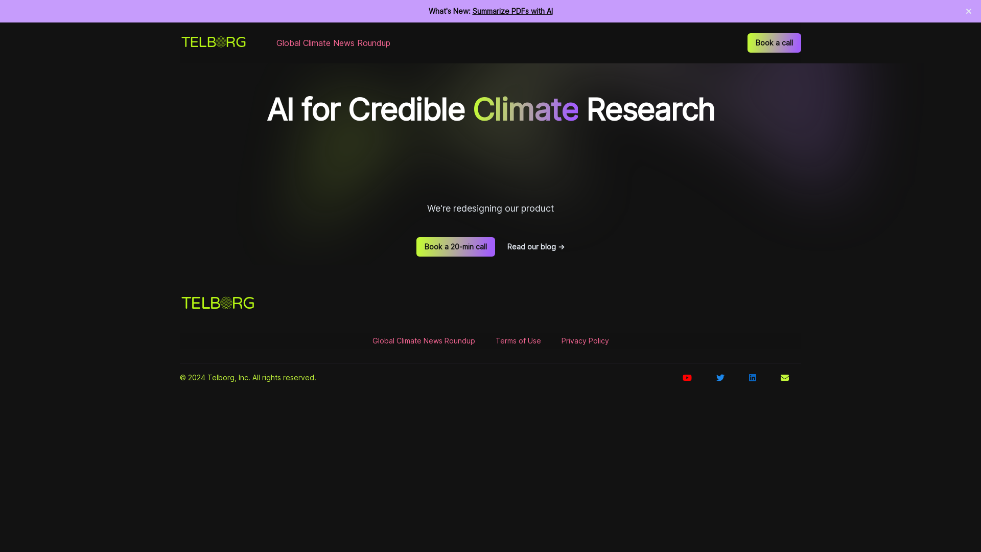Click the Book a call button

pyautogui.click(x=774, y=43)
